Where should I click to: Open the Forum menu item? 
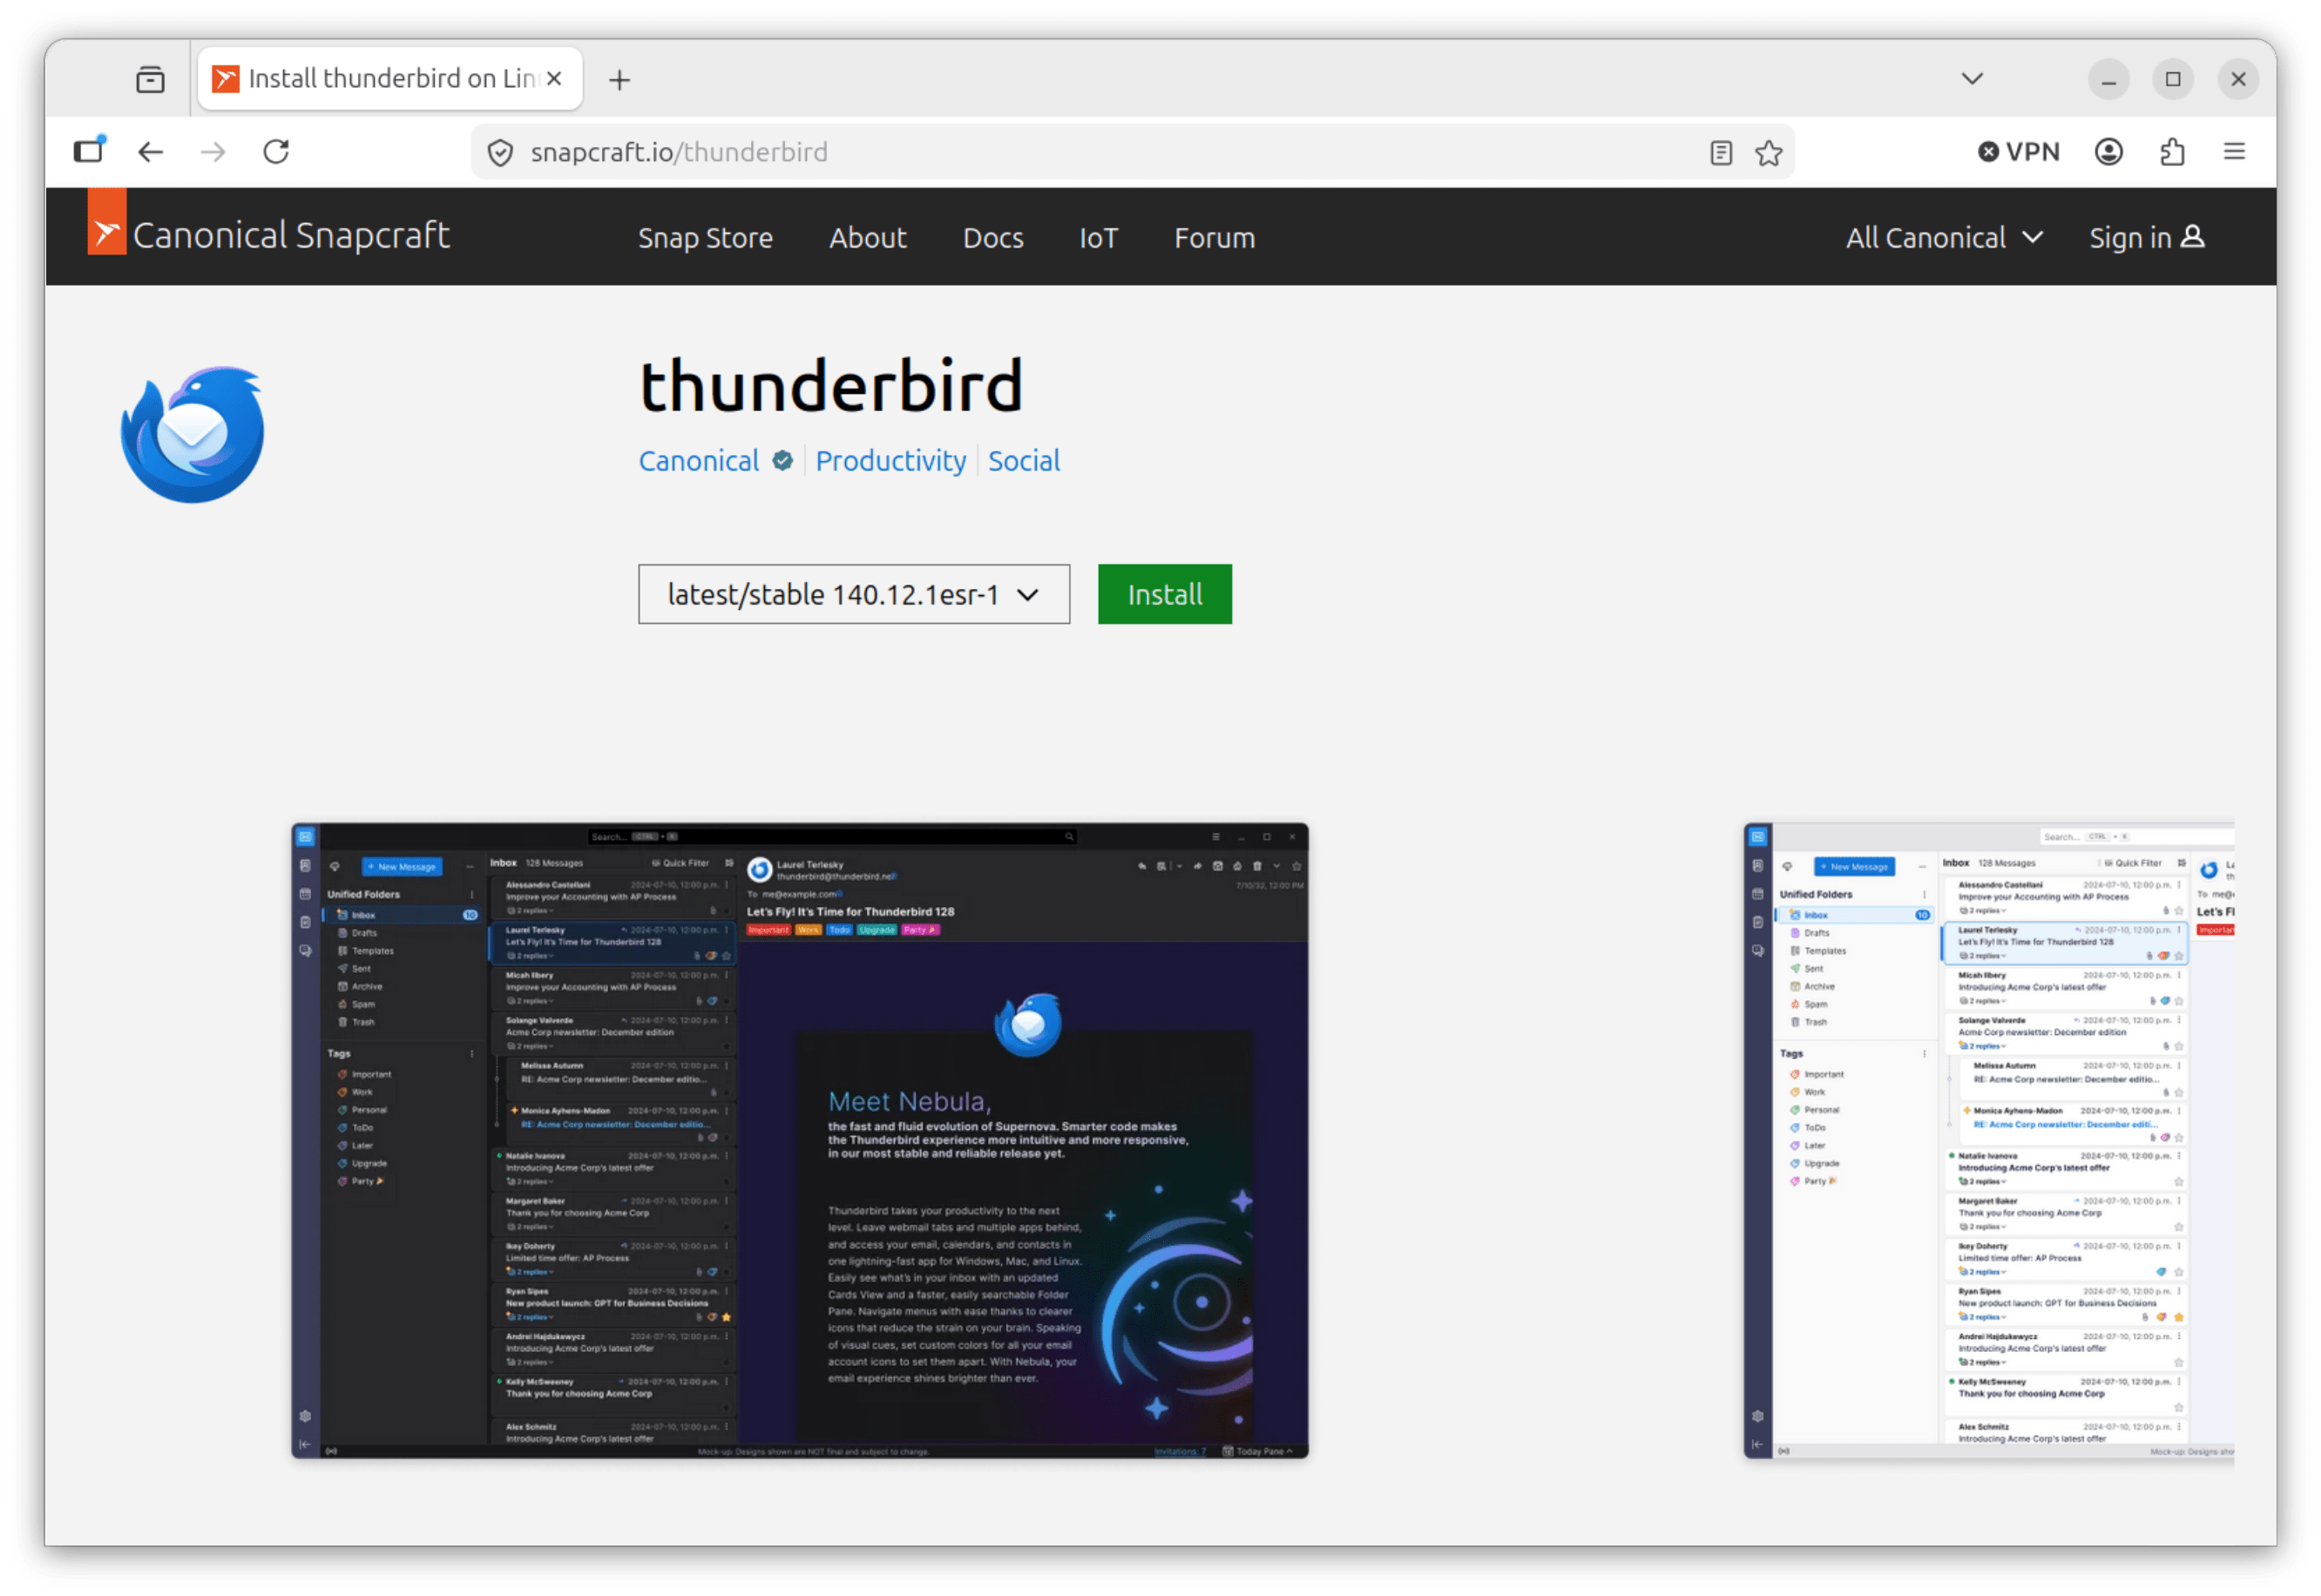pos(1214,238)
